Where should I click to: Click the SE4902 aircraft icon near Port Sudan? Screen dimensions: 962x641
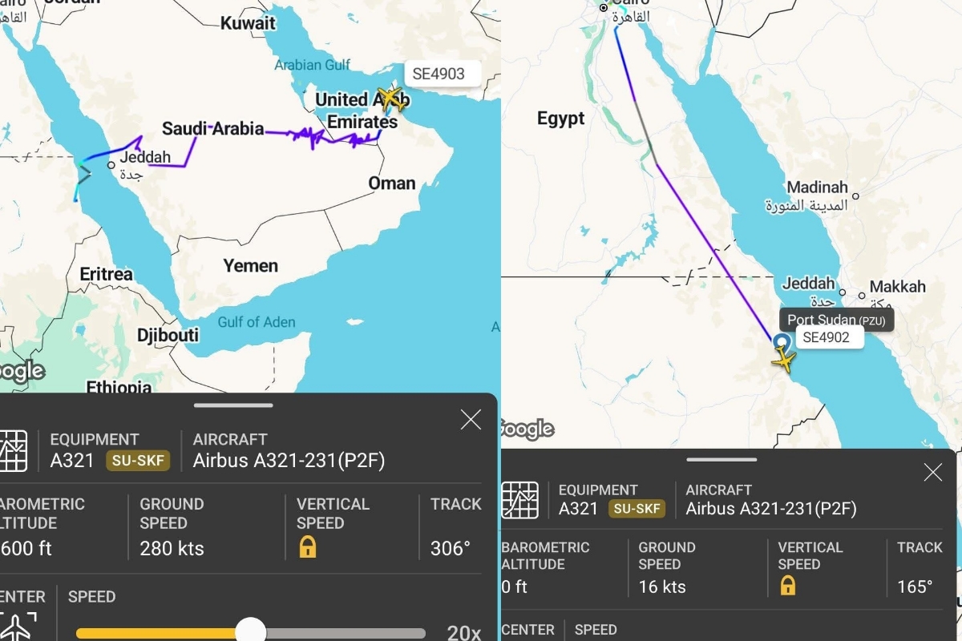tap(783, 361)
